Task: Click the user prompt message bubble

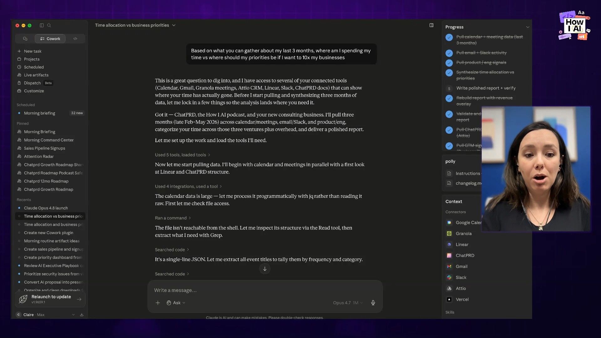Action: 281,54
